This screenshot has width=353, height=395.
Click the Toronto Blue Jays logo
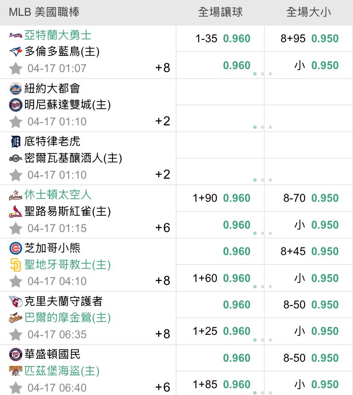tap(16, 51)
